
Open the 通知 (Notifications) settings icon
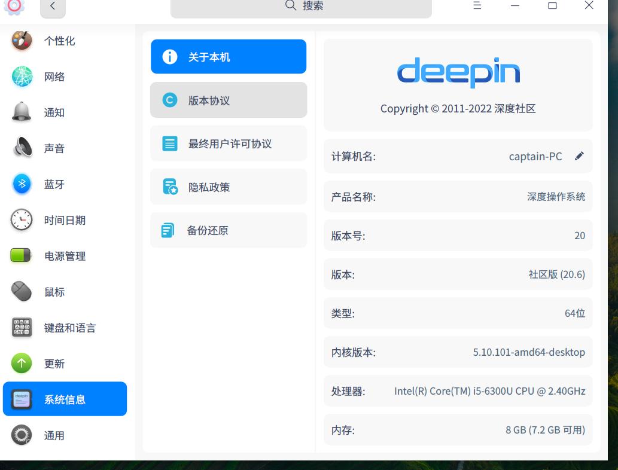click(x=22, y=112)
